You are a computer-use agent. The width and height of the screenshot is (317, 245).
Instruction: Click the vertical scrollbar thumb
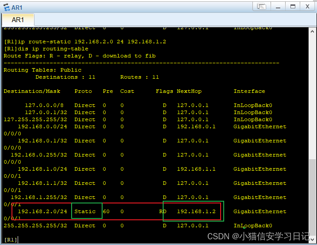click(312, 197)
